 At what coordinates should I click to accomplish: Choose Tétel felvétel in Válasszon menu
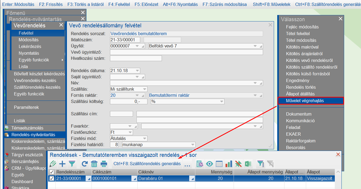[311, 34]
